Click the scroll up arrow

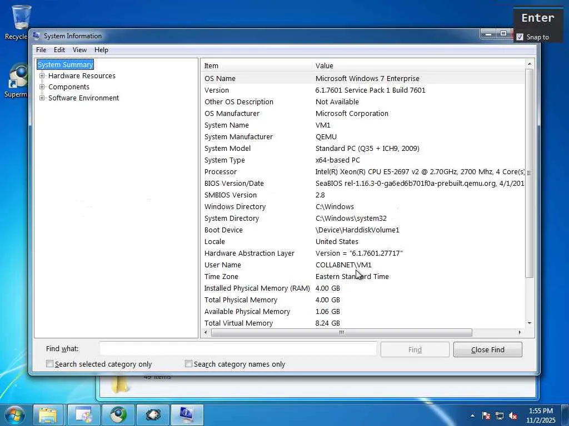coord(530,64)
